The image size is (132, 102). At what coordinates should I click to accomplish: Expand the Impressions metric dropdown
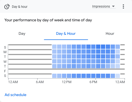click(x=104, y=6)
